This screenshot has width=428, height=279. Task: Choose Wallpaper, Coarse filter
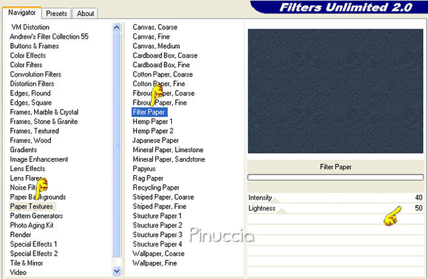click(x=158, y=253)
